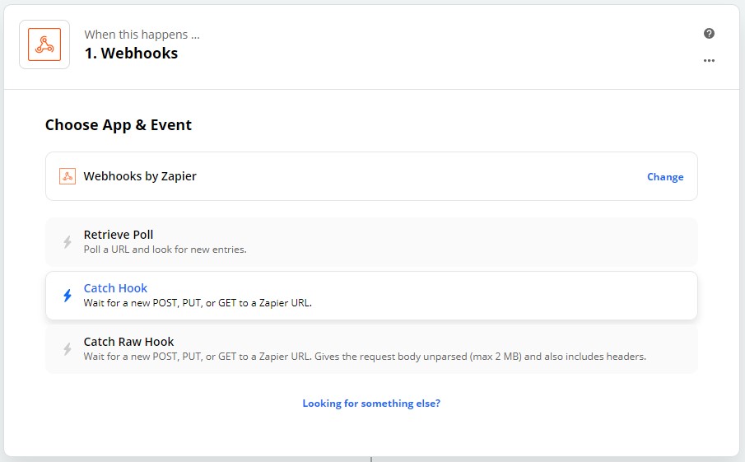The image size is (745, 462).
Task: Open the help question mark icon
Action: pyautogui.click(x=709, y=33)
